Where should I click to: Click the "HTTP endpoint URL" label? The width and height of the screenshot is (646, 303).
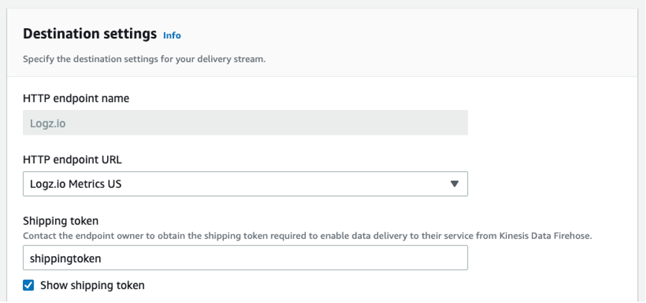click(x=72, y=160)
